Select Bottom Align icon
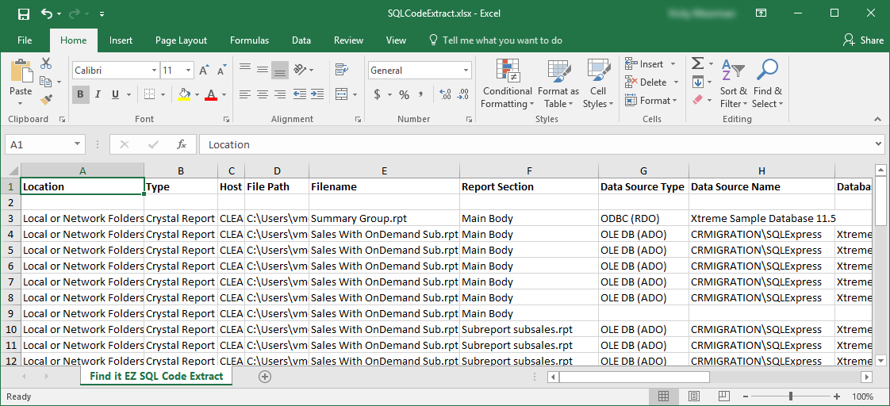This screenshot has height=406, width=890. (279, 70)
